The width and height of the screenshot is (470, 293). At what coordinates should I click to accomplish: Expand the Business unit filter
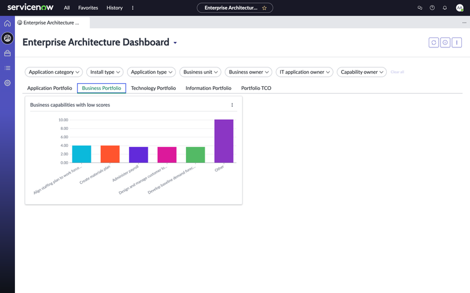(200, 72)
